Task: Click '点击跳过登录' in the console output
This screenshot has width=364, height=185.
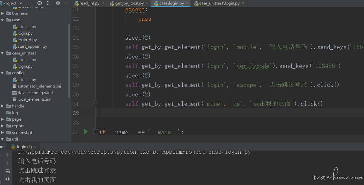Action: [37, 171]
